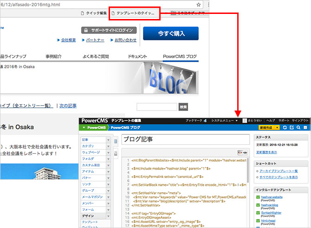
Task: Click サポートサイトにログイン button
Action: pos(109,30)
